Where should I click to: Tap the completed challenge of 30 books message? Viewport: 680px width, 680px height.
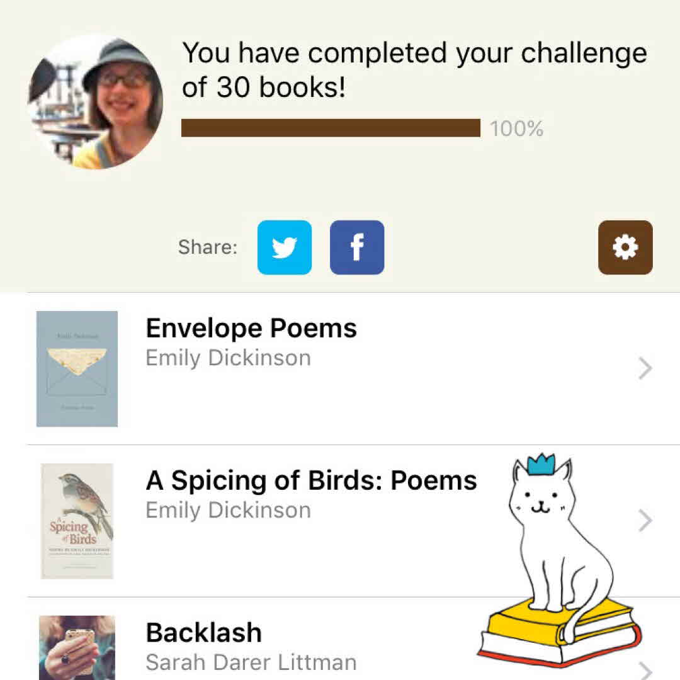pyautogui.click(x=414, y=69)
